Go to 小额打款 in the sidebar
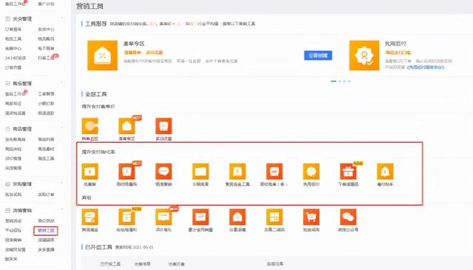The image size is (473, 270). (x=46, y=104)
